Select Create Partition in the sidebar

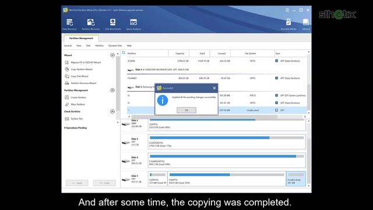coord(76,97)
